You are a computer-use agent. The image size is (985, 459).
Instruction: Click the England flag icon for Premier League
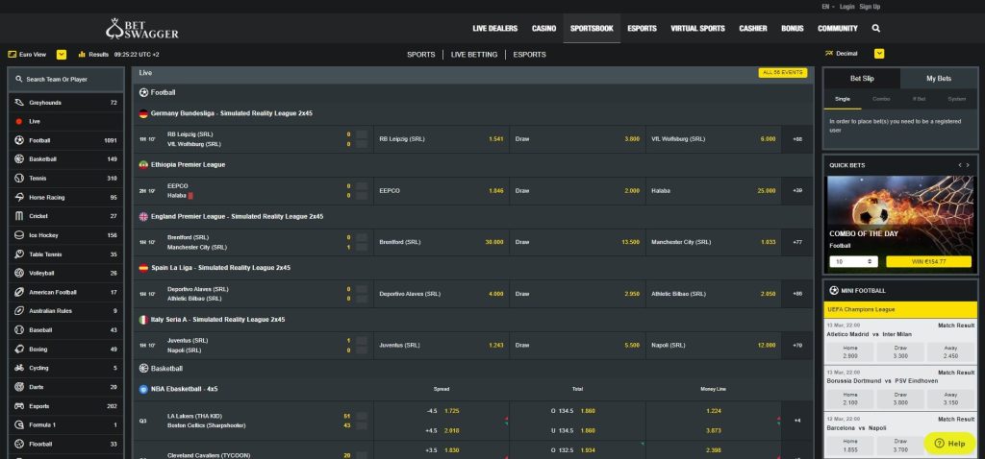click(x=143, y=216)
